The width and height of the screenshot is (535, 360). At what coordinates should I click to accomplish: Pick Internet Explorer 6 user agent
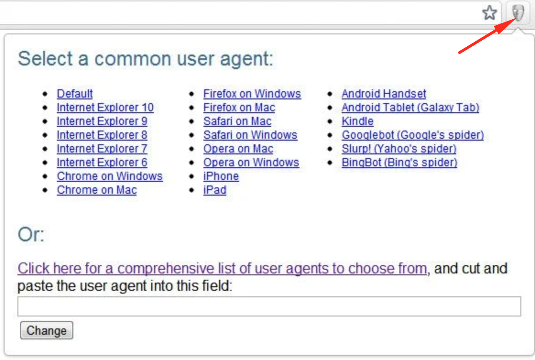pos(102,163)
